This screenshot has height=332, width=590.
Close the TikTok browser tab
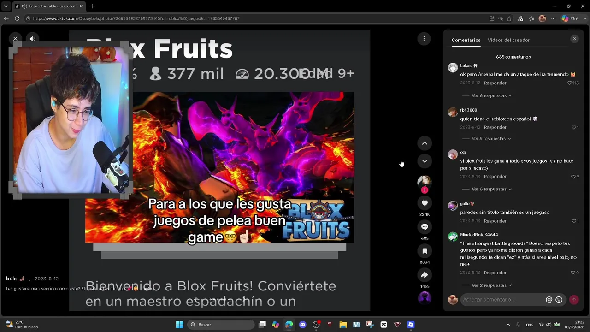pyautogui.click(x=81, y=6)
